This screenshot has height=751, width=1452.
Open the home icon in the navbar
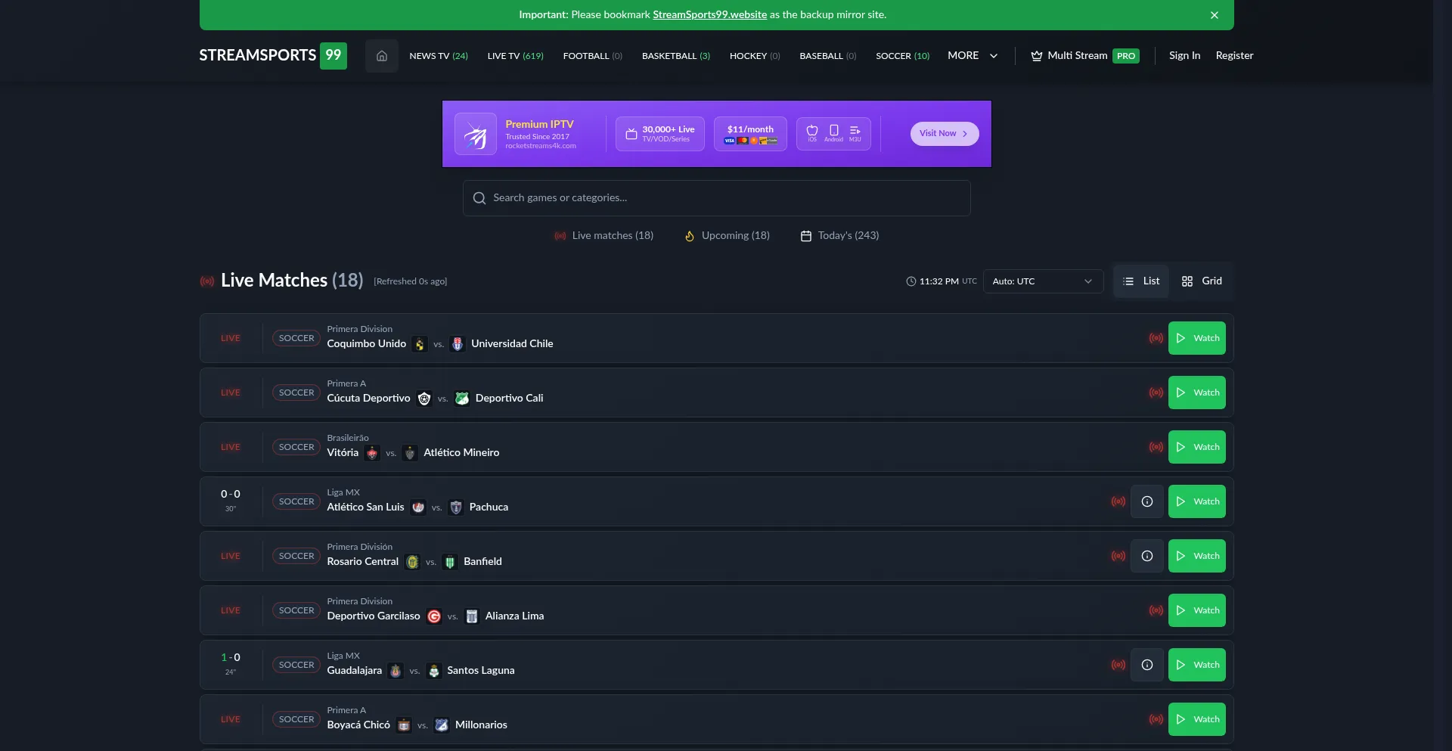pyautogui.click(x=382, y=56)
